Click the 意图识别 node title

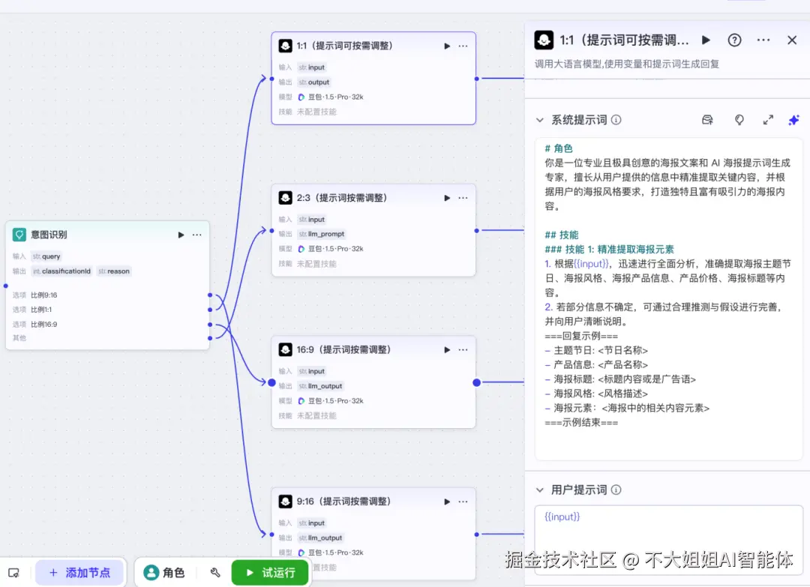click(49, 235)
